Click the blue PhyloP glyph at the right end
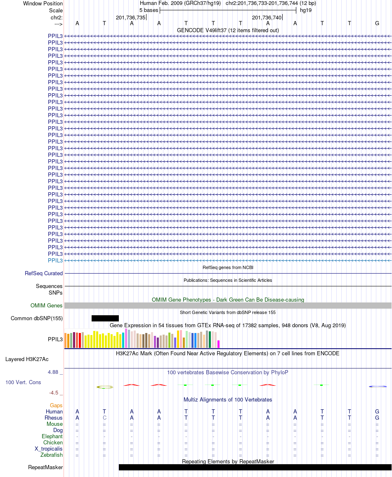This screenshot has height=477, width=392. [378, 386]
